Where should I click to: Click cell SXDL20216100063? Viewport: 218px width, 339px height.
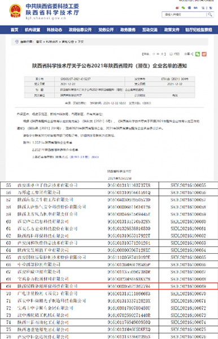pos(188,243)
